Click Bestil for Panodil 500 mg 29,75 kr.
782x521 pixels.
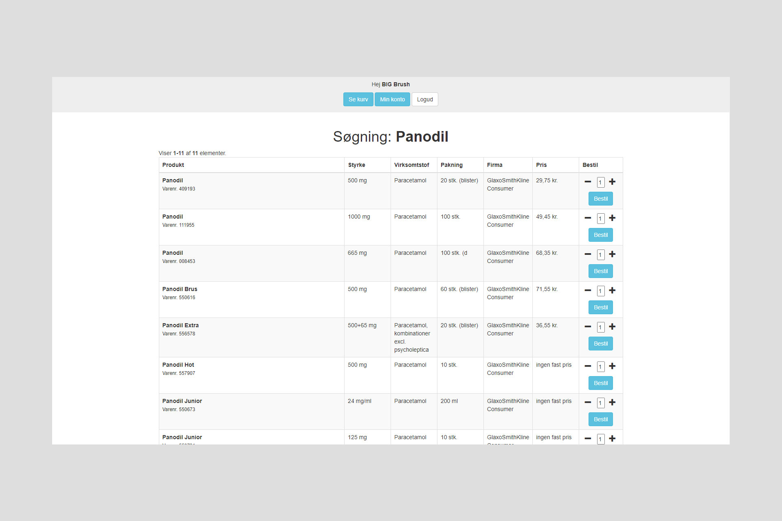(600, 199)
